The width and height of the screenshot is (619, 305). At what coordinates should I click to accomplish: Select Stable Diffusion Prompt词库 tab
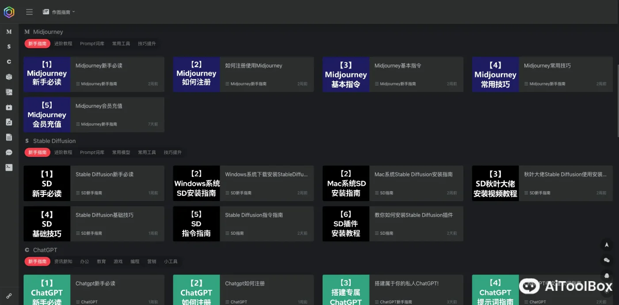pyautogui.click(x=92, y=152)
